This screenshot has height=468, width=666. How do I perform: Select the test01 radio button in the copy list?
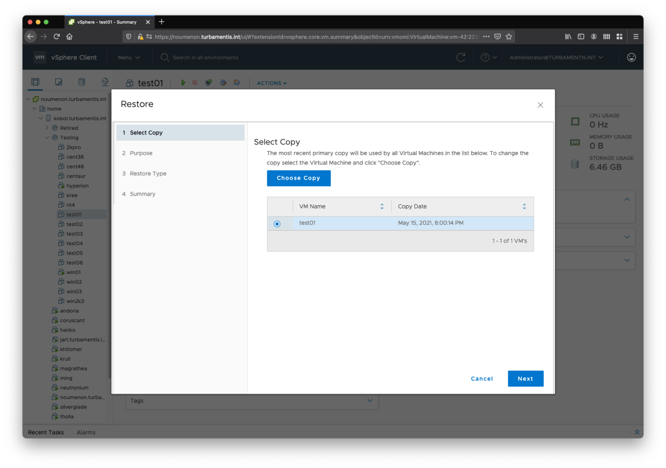276,223
